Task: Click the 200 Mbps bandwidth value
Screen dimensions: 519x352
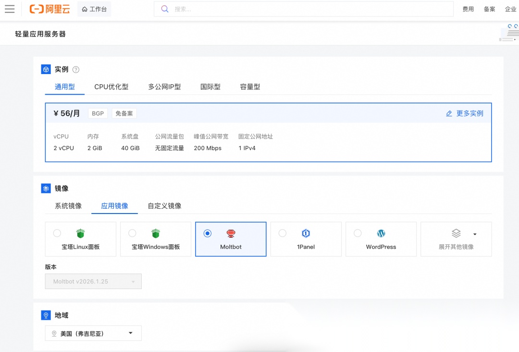Action: pos(208,148)
